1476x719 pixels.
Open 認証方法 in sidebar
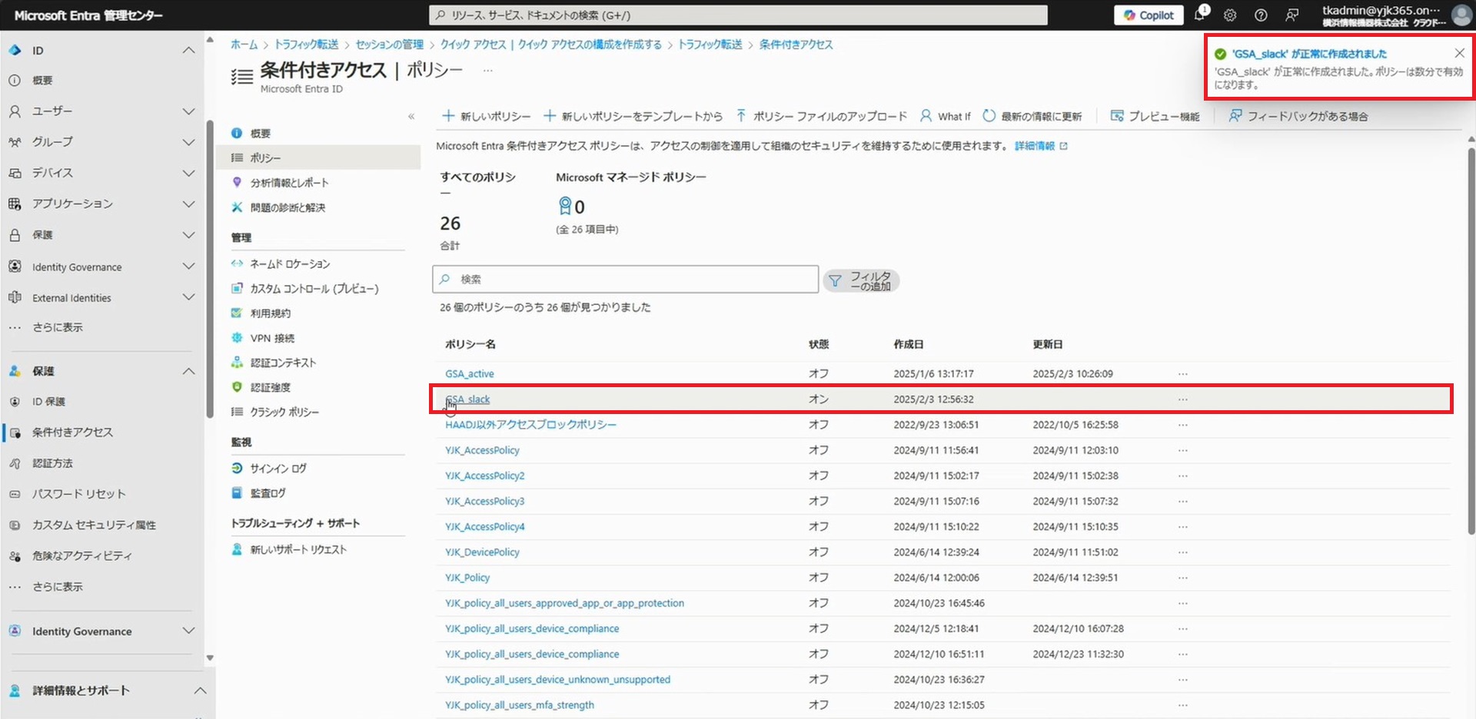[x=52, y=463]
